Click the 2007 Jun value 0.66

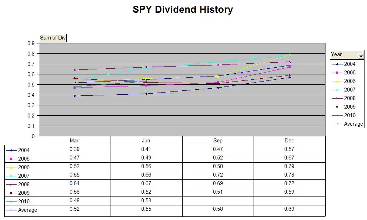[x=146, y=175]
